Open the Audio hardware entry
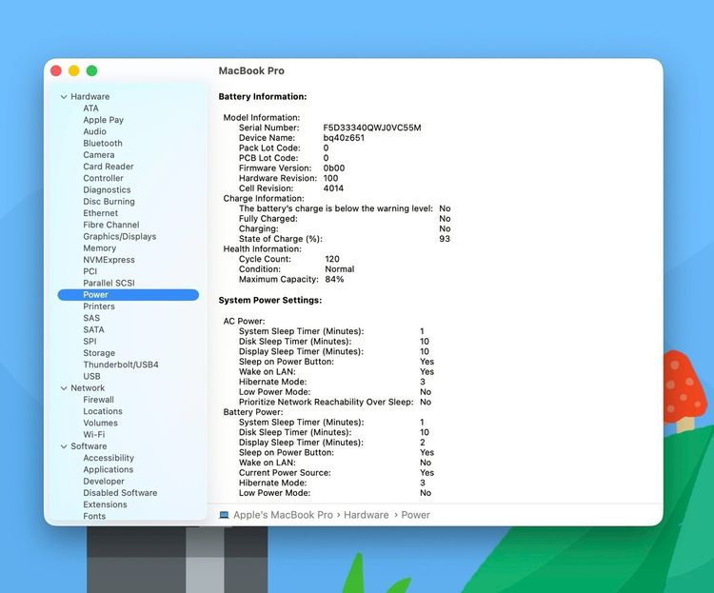 [x=94, y=131]
